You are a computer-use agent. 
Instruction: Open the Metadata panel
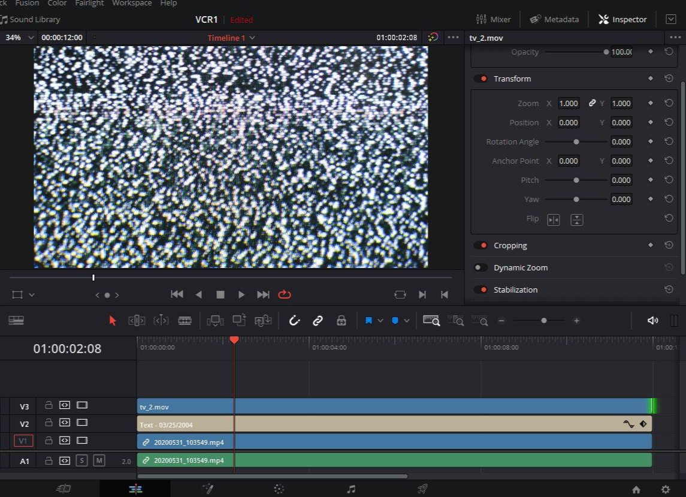click(x=554, y=19)
